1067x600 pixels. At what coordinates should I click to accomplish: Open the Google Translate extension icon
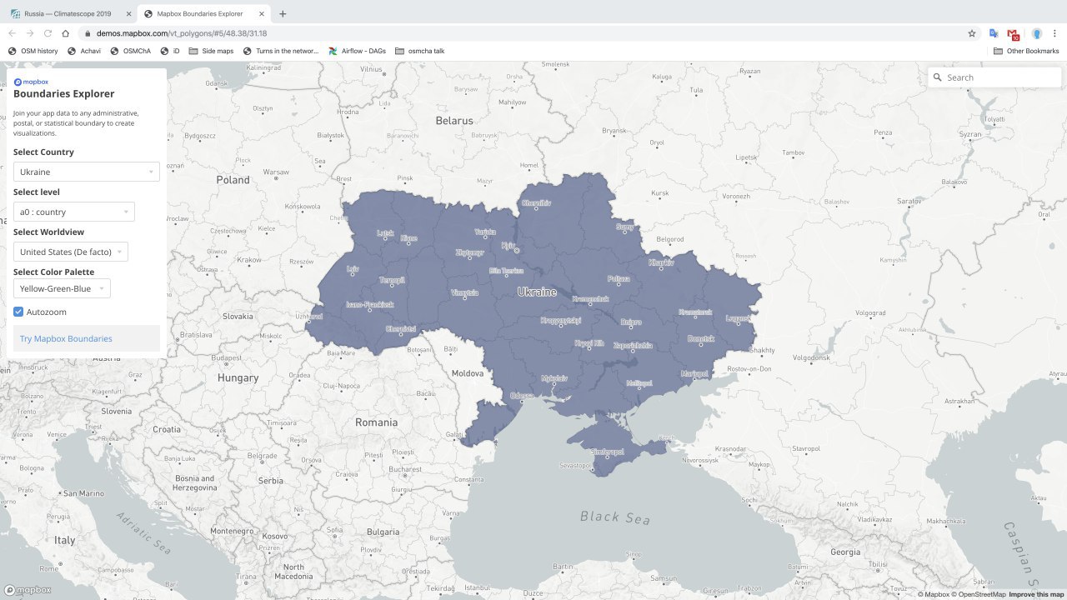994,33
